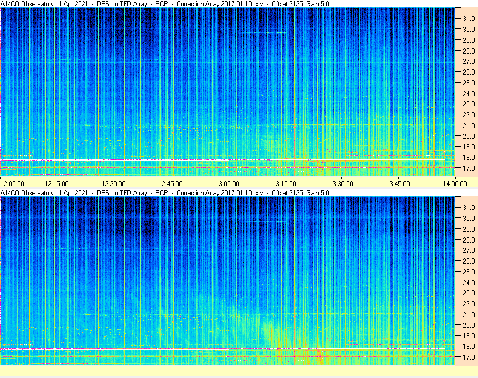Click 27.0 on lower spectrogram frequency scale
This screenshot has width=478, height=378.
(x=469, y=250)
